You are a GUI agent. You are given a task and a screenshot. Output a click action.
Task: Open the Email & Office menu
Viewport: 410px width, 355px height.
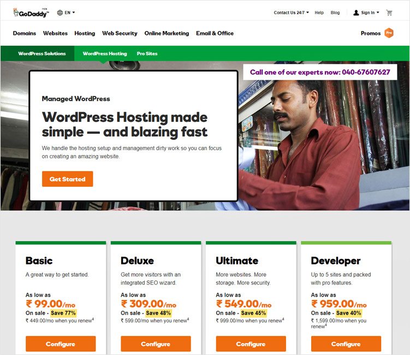pyautogui.click(x=215, y=33)
